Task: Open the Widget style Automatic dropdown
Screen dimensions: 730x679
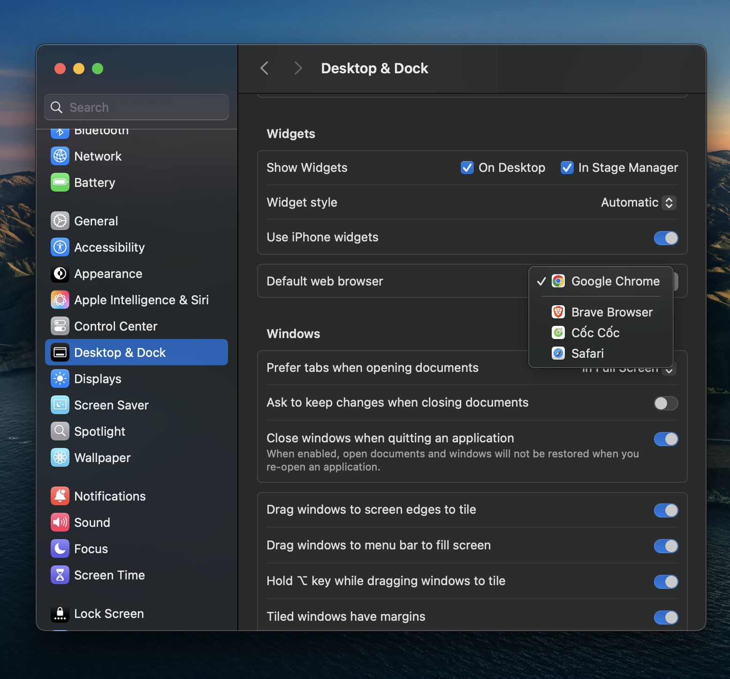Action: [x=639, y=202]
